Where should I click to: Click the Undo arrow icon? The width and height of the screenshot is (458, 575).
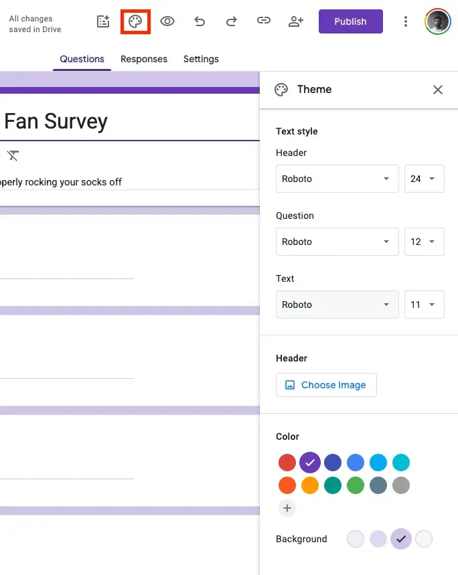point(199,21)
